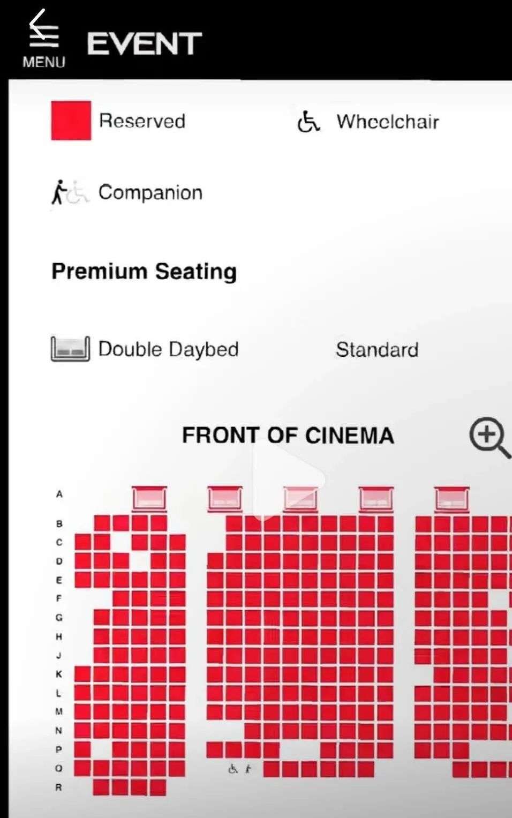The width and height of the screenshot is (512, 818).
Task: Click the red Reserved legend swatch
Action: coord(71,121)
